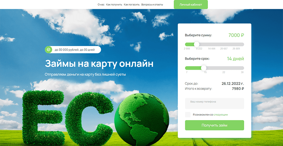Tick the 'Я ознакомлен со' checkbox
The image size is (283, 146).
coord(188,115)
